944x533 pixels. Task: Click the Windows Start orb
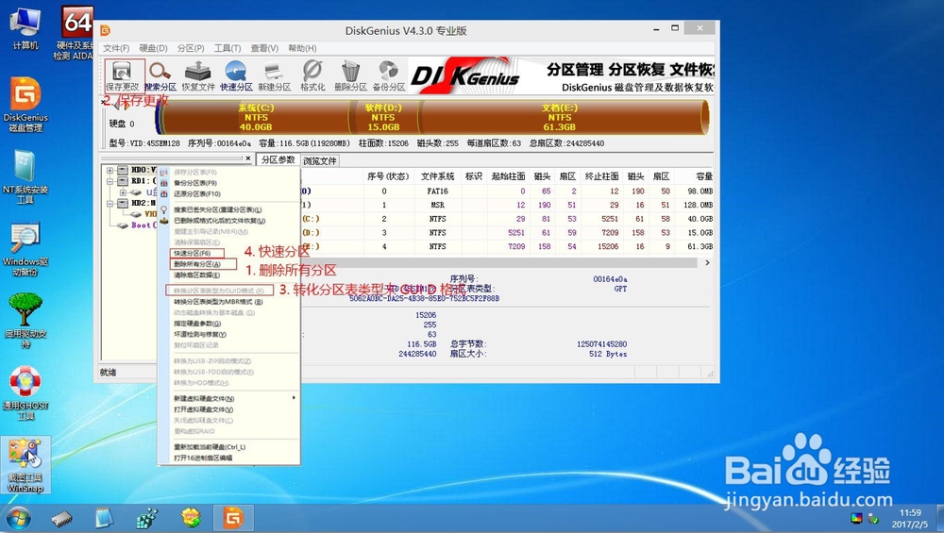coord(18,518)
